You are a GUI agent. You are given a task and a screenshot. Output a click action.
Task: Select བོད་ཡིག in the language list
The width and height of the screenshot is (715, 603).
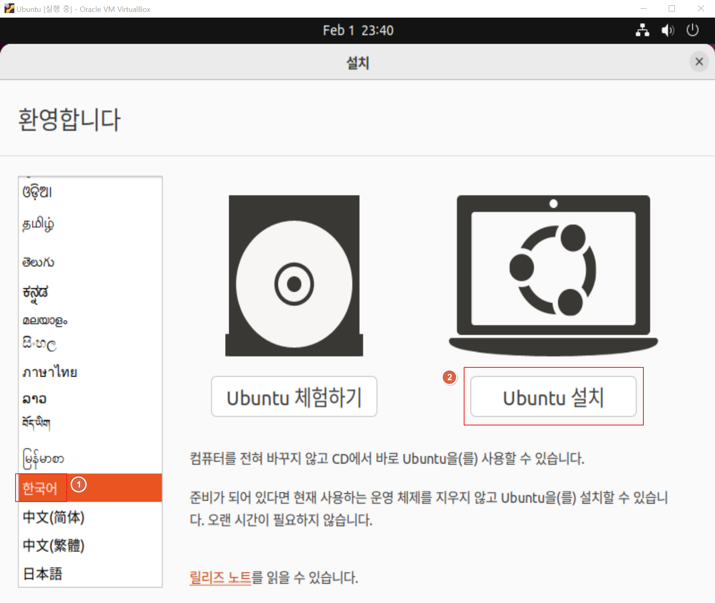coord(90,423)
